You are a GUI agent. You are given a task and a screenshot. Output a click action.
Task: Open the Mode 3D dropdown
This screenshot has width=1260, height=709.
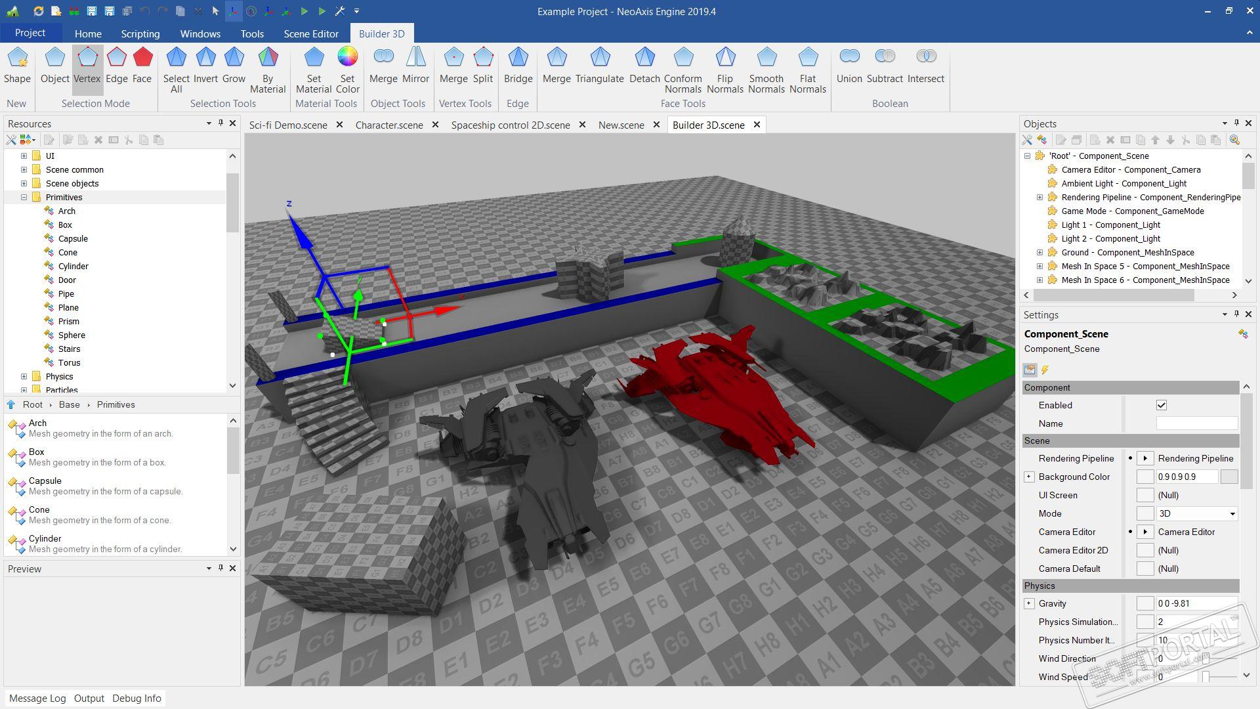1197,513
